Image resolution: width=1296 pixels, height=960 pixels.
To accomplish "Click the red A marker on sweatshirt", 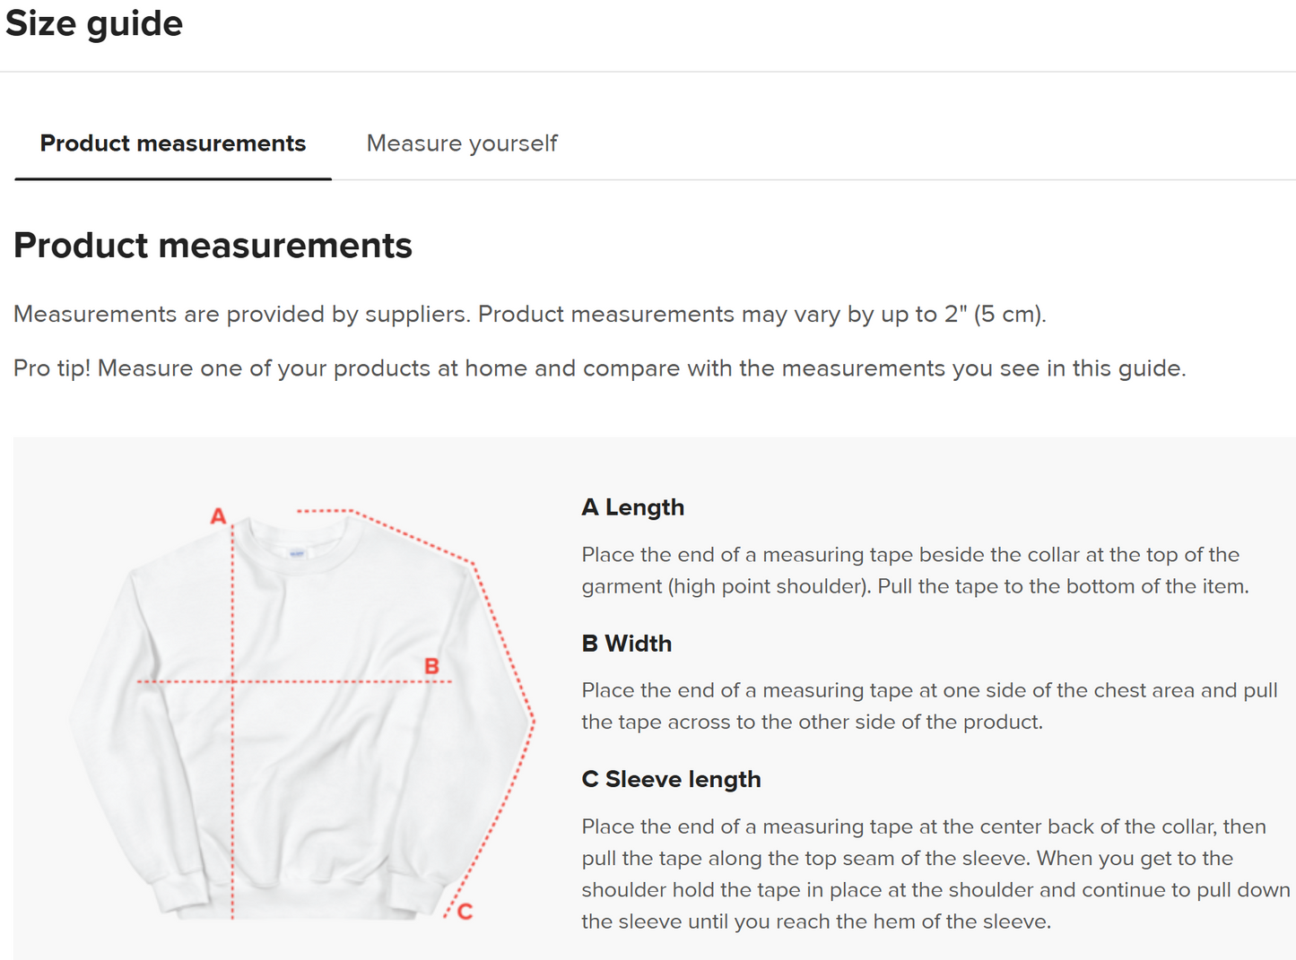I will tap(218, 516).
